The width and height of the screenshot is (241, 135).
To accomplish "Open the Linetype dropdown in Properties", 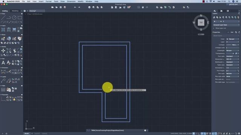I will pos(233,45).
